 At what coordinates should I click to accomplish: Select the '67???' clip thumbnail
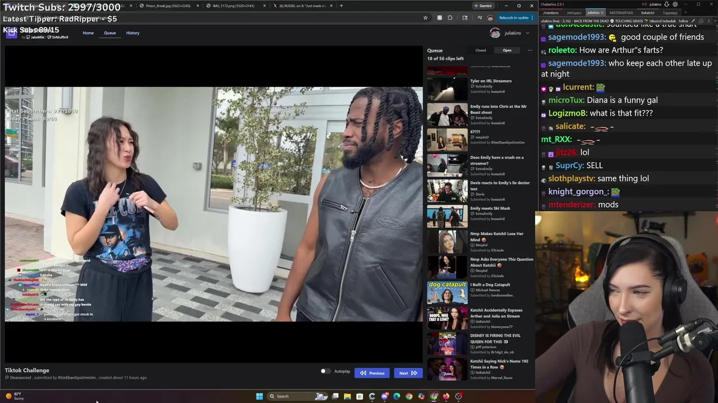coord(447,140)
